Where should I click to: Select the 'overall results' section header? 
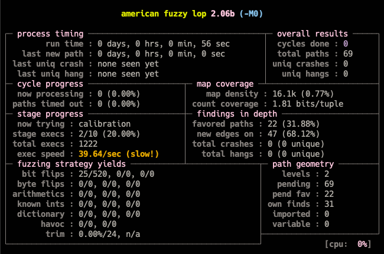coord(313,34)
